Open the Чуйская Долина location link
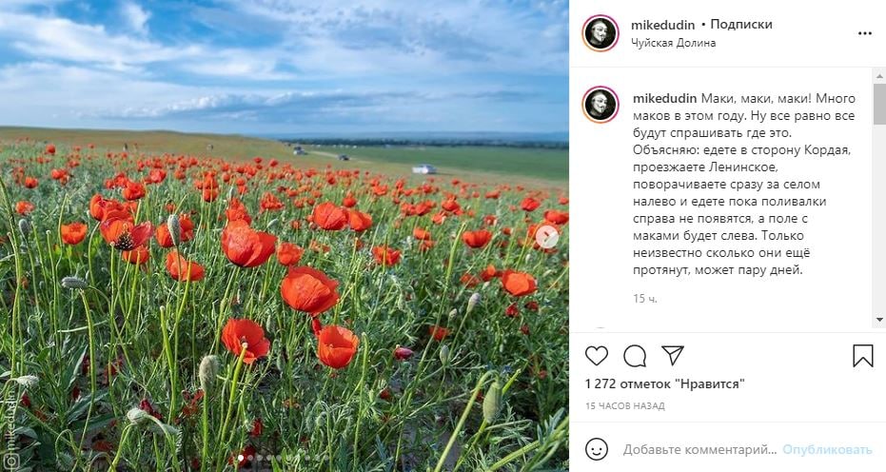Image resolution: width=886 pixels, height=472 pixels. 674,43
